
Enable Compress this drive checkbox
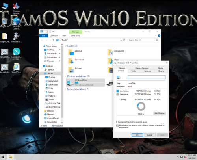117,122
